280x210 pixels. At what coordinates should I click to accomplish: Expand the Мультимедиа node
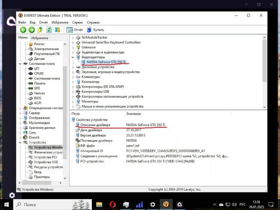(20, 123)
